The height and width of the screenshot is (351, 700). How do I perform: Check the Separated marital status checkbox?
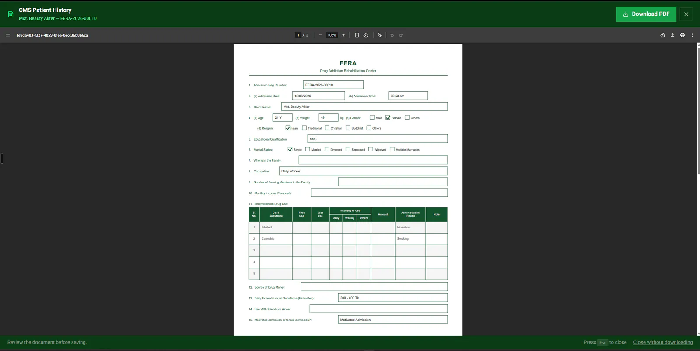coord(348,149)
